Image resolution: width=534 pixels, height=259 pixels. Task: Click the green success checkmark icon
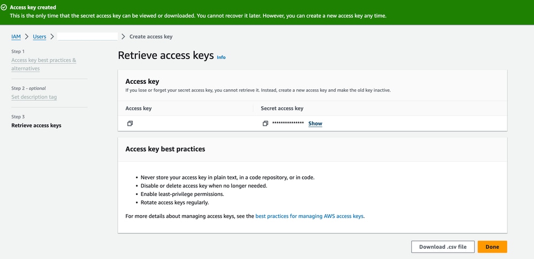coord(4,7)
